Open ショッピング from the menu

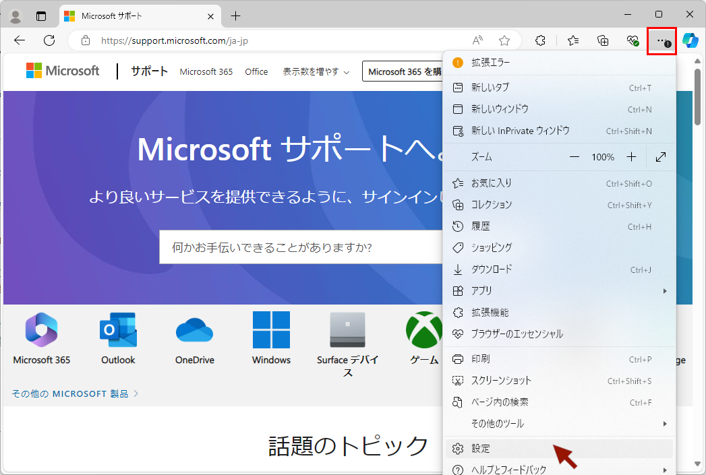559,247
